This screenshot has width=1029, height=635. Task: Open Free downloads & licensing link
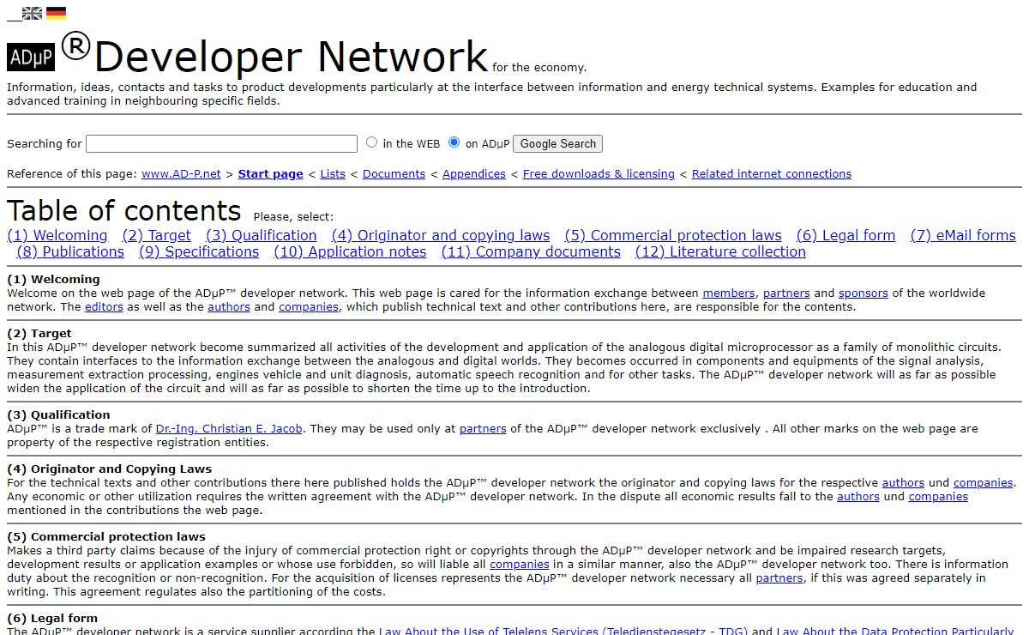[x=599, y=173]
